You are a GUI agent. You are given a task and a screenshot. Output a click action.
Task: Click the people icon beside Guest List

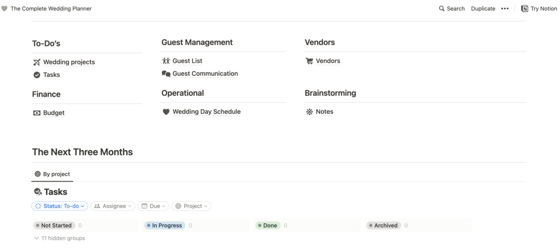click(166, 61)
